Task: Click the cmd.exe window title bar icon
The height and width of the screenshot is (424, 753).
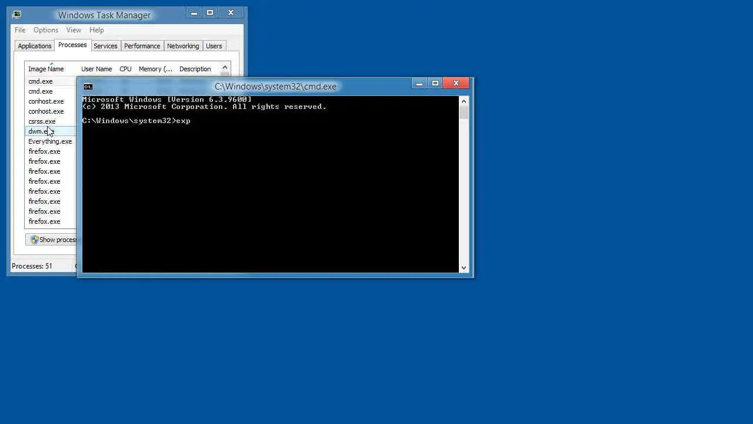Action: tap(88, 87)
